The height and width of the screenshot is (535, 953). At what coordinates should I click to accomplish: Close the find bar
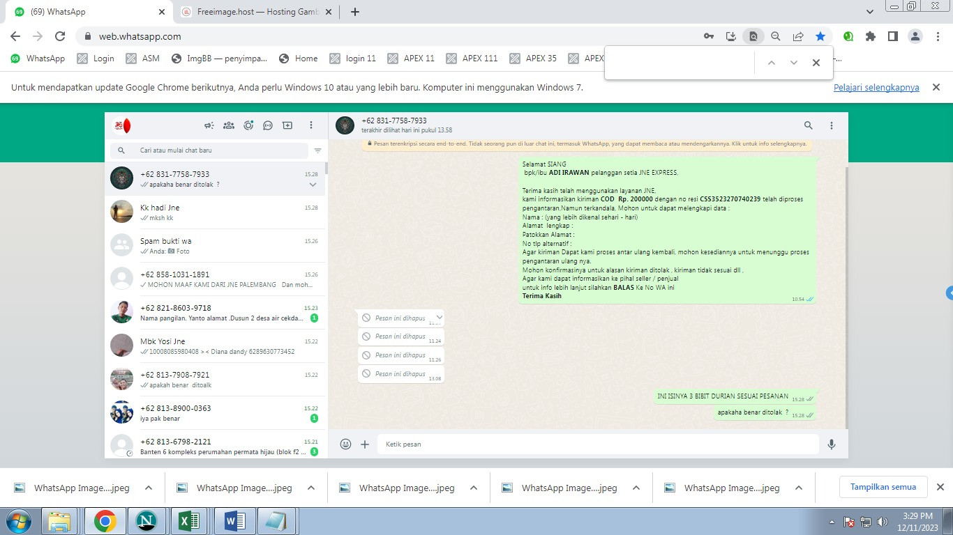(816, 63)
